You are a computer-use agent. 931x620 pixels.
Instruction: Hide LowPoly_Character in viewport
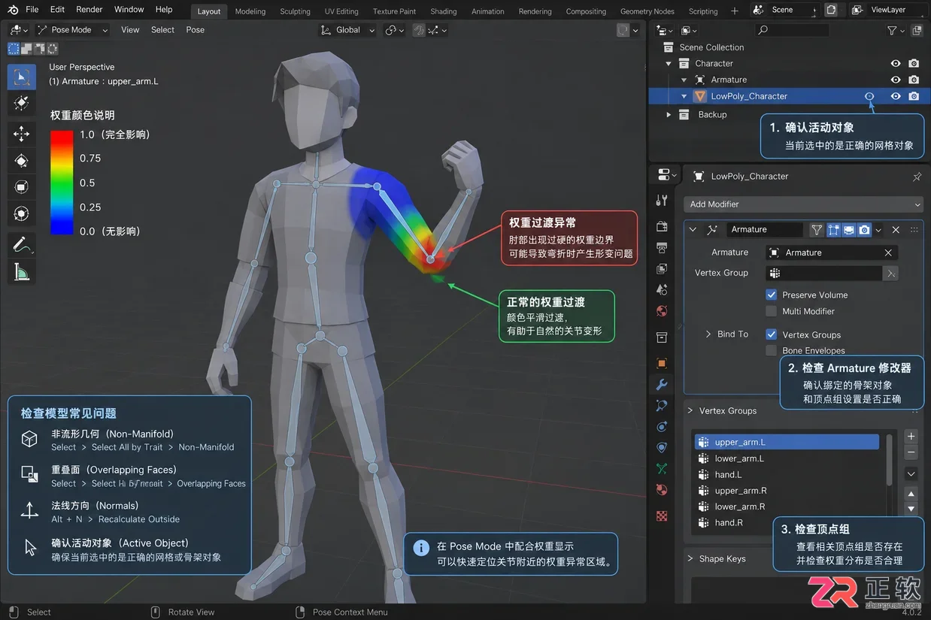[x=896, y=96]
